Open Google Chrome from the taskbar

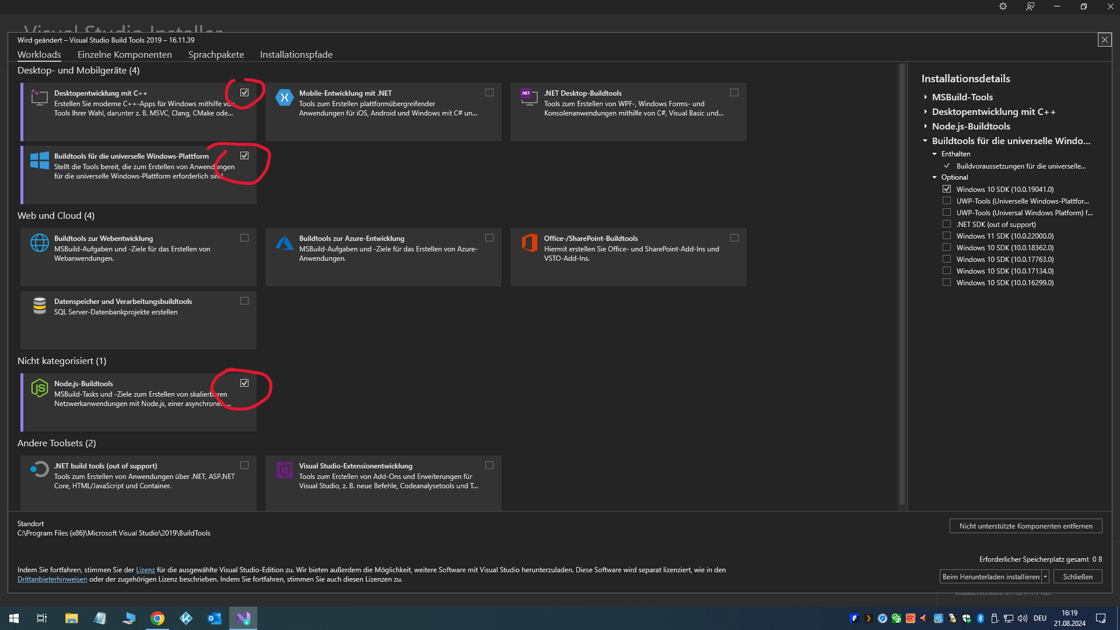point(157,618)
